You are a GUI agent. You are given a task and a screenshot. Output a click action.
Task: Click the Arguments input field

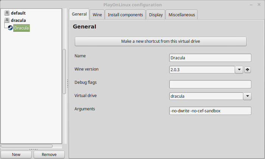(x=210, y=111)
